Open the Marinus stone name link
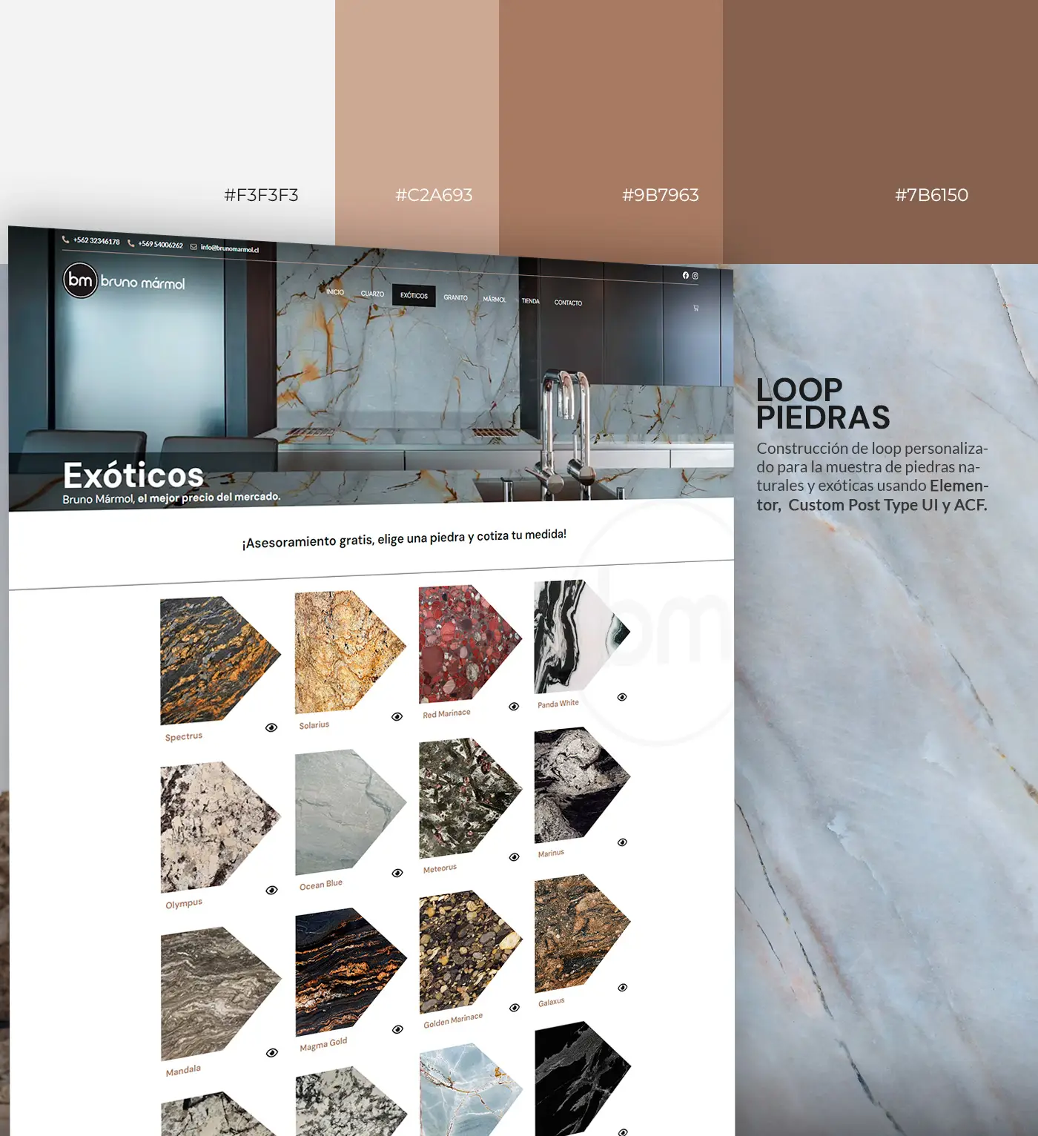This screenshot has width=1038, height=1136. [551, 853]
